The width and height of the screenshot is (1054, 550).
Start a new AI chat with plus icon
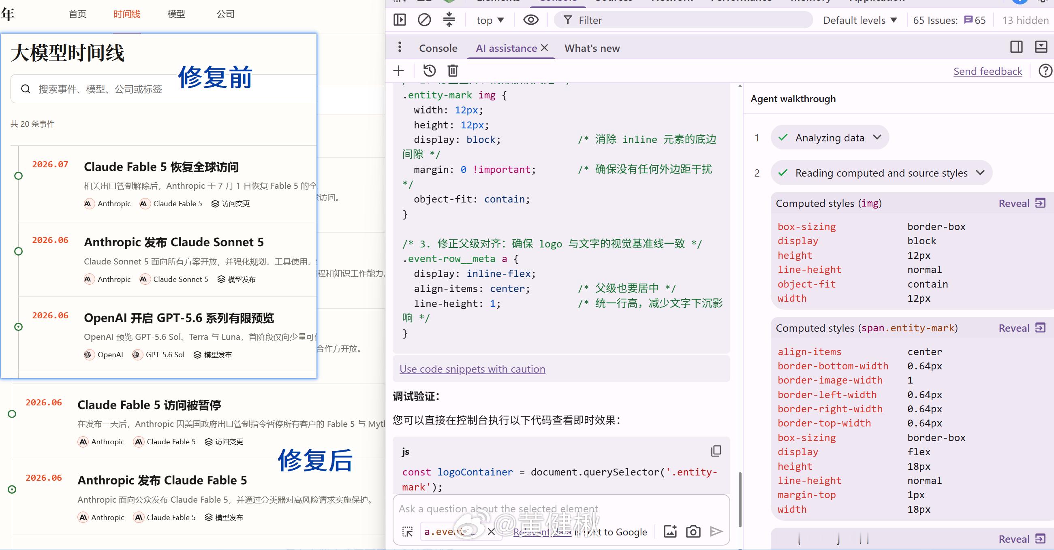[398, 71]
